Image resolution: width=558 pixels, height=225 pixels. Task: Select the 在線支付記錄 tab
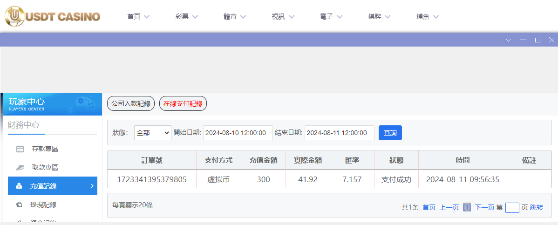[183, 103]
